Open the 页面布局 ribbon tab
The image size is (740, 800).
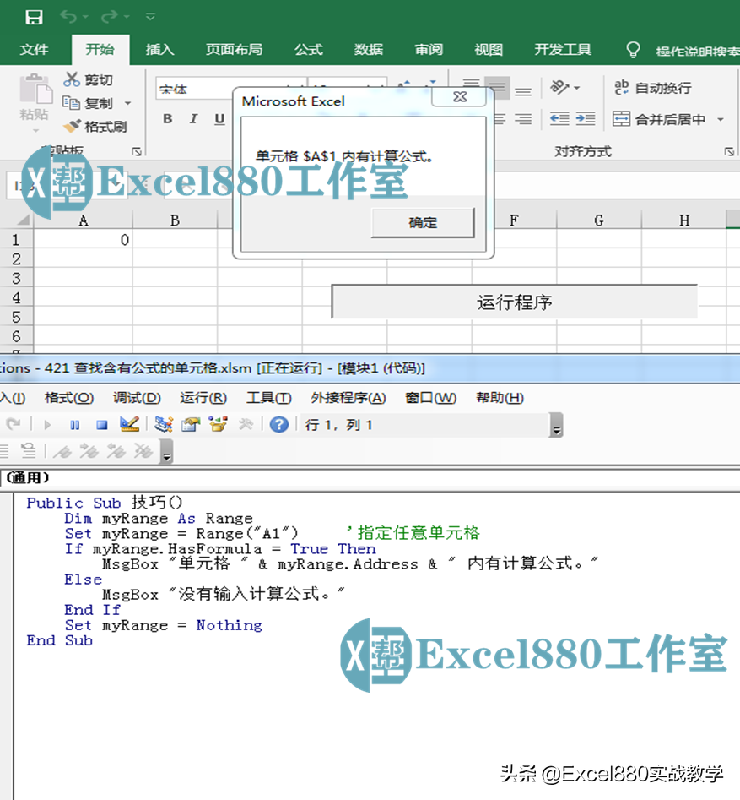click(x=234, y=50)
